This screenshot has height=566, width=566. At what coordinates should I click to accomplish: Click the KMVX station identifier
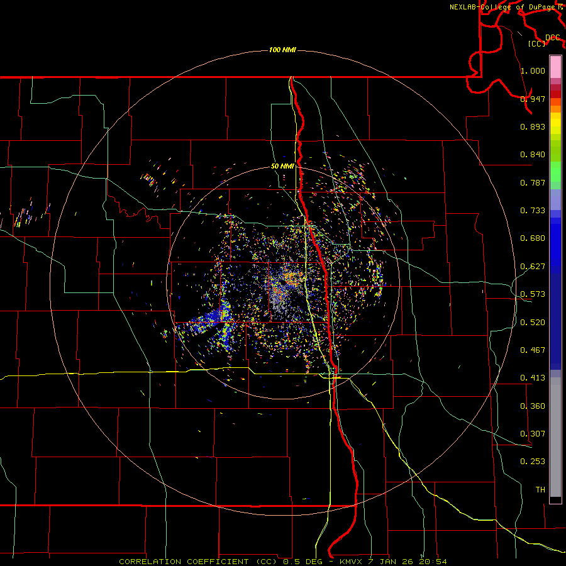coord(352,562)
